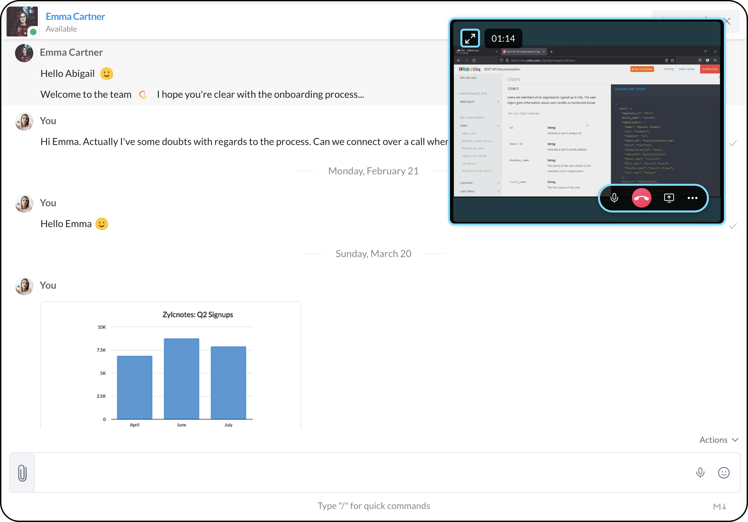Click the call timer showing 01:14
Viewport: 748px width, 522px height.
(503, 38)
